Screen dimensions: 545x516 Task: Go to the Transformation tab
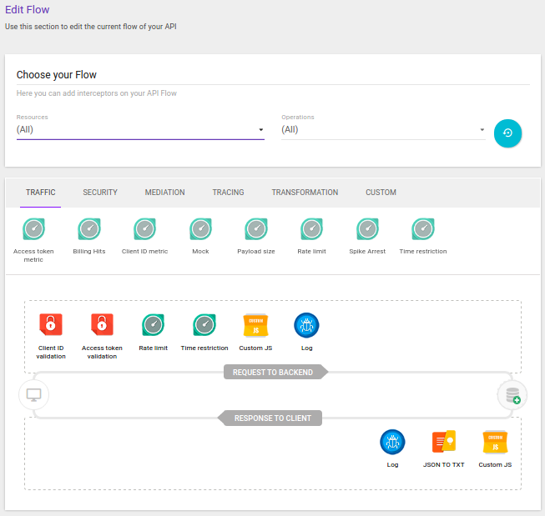pyautogui.click(x=305, y=193)
